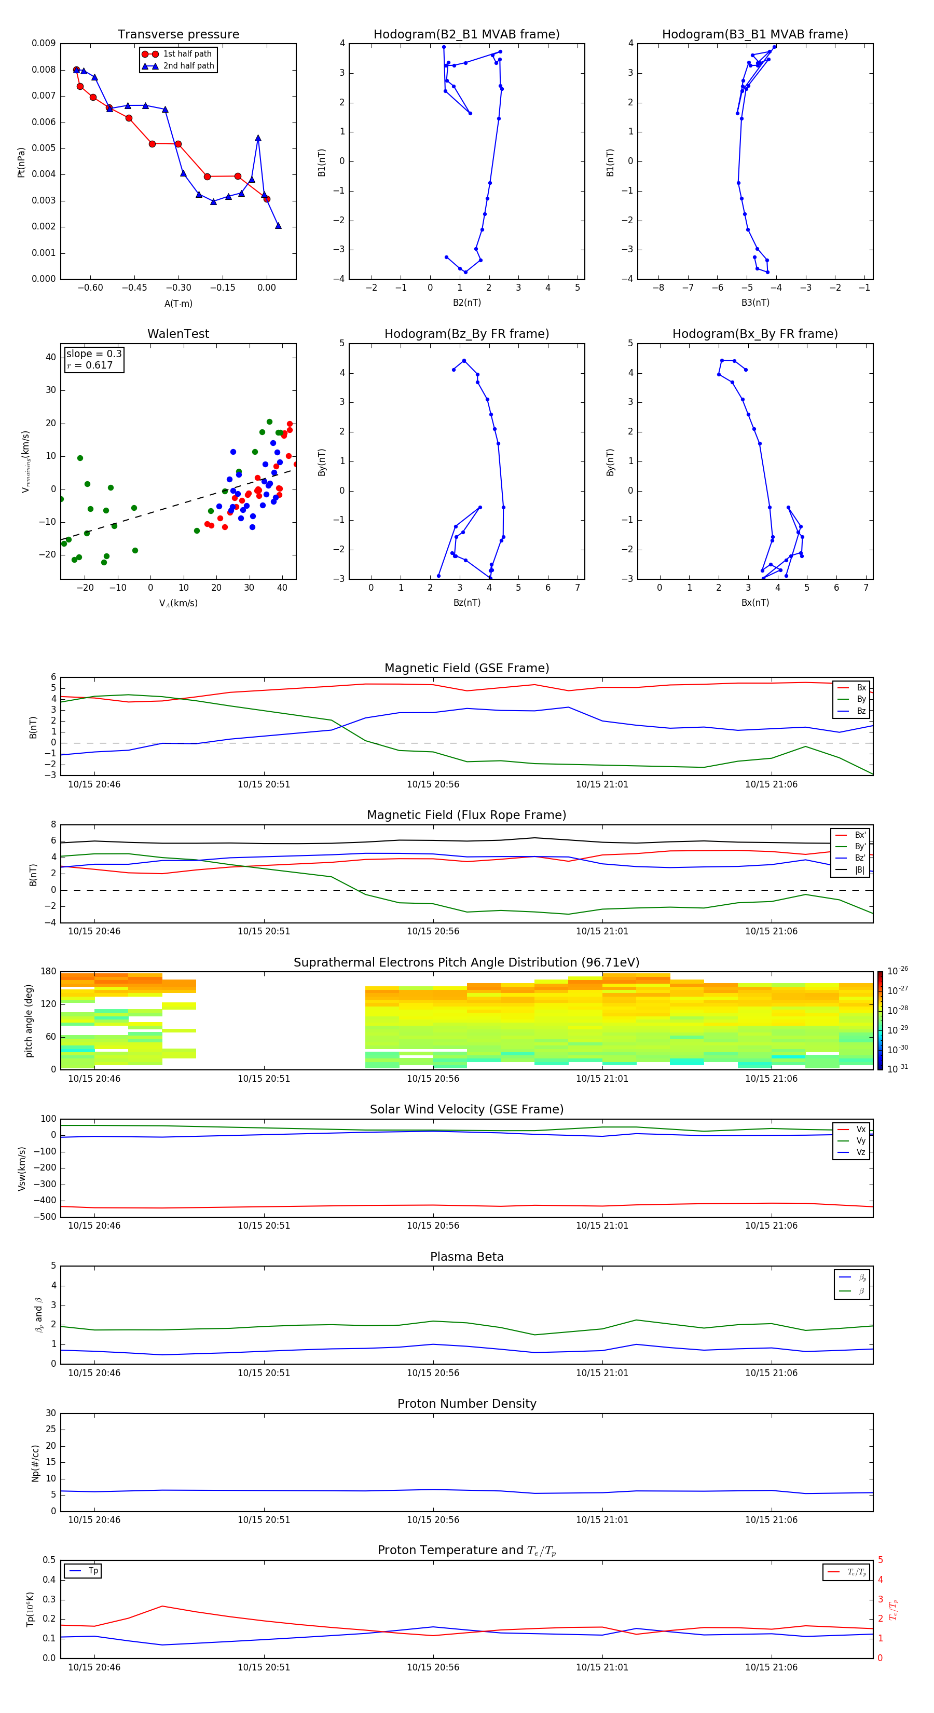Click the Suprathermal Electrons Pitch Angle Distribution title

point(466,962)
